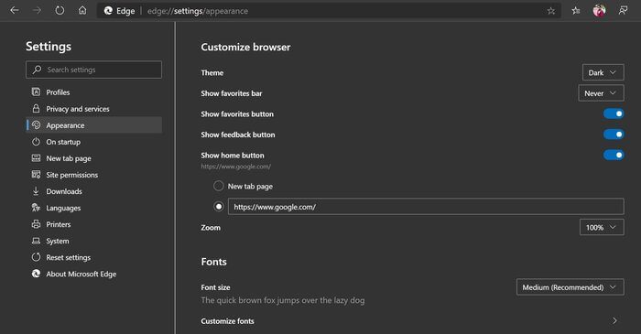Click the search magnifier icon in Settings
The width and height of the screenshot is (641, 334).
click(x=38, y=70)
